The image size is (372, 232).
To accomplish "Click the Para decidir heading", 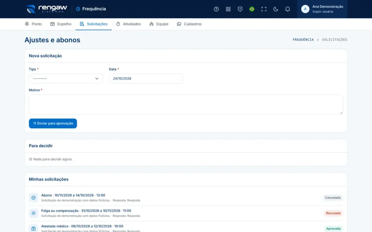I will [x=41, y=146].
